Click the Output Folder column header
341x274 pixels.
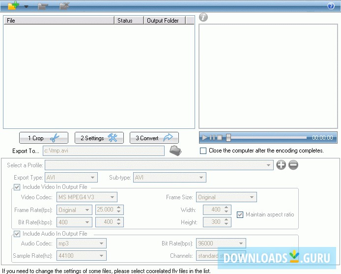165,21
